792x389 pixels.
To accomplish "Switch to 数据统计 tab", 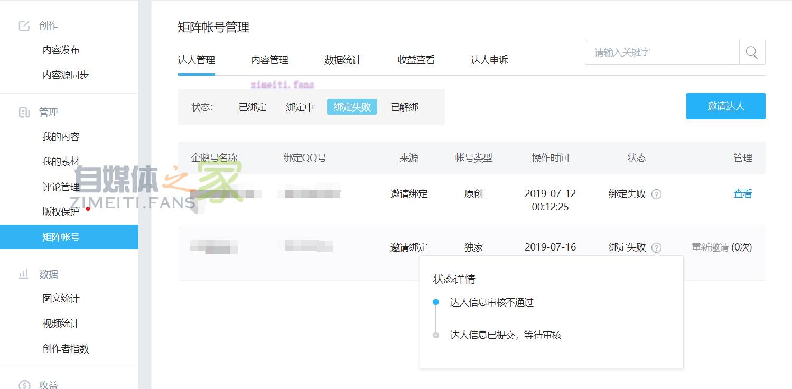I will pyautogui.click(x=343, y=60).
